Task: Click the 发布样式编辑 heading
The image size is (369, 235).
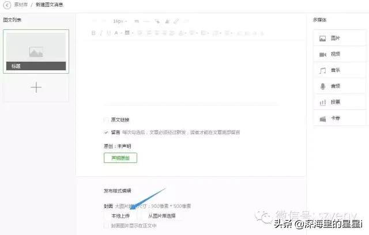Action: pyautogui.click(x=118, y=191)
